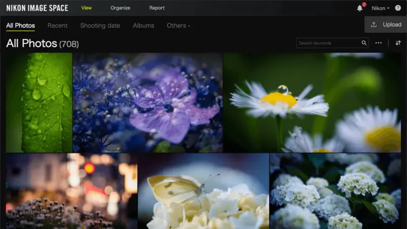This screenshot has width=407, height=229.
Task: Click the sort order arrows icon
Action: click(x=398, y=43)
